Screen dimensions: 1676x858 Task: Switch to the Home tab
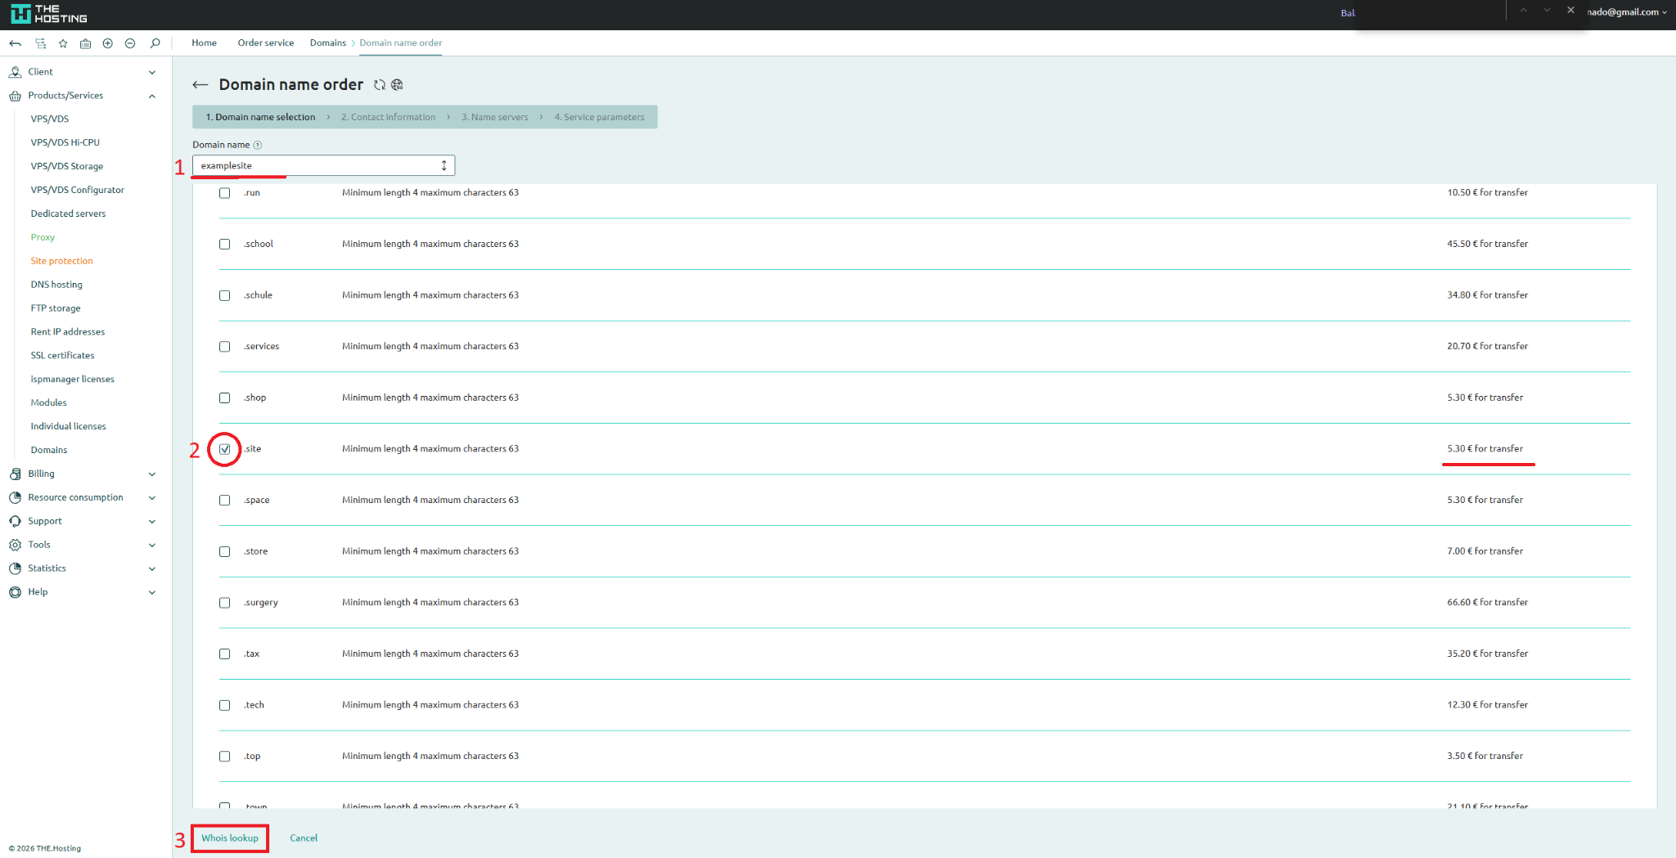(x=204, y=43)
